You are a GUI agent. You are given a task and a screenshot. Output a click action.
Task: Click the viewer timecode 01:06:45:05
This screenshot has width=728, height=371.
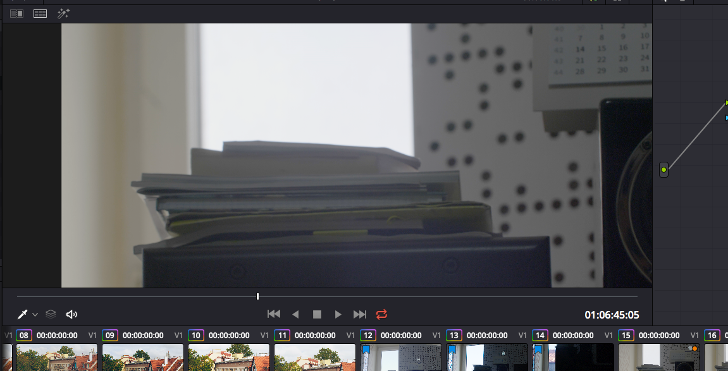point(612,315)
